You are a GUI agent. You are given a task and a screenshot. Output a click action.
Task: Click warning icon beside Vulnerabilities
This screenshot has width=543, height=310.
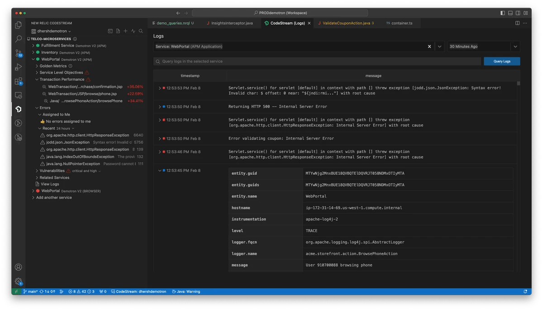click(68, 171)
